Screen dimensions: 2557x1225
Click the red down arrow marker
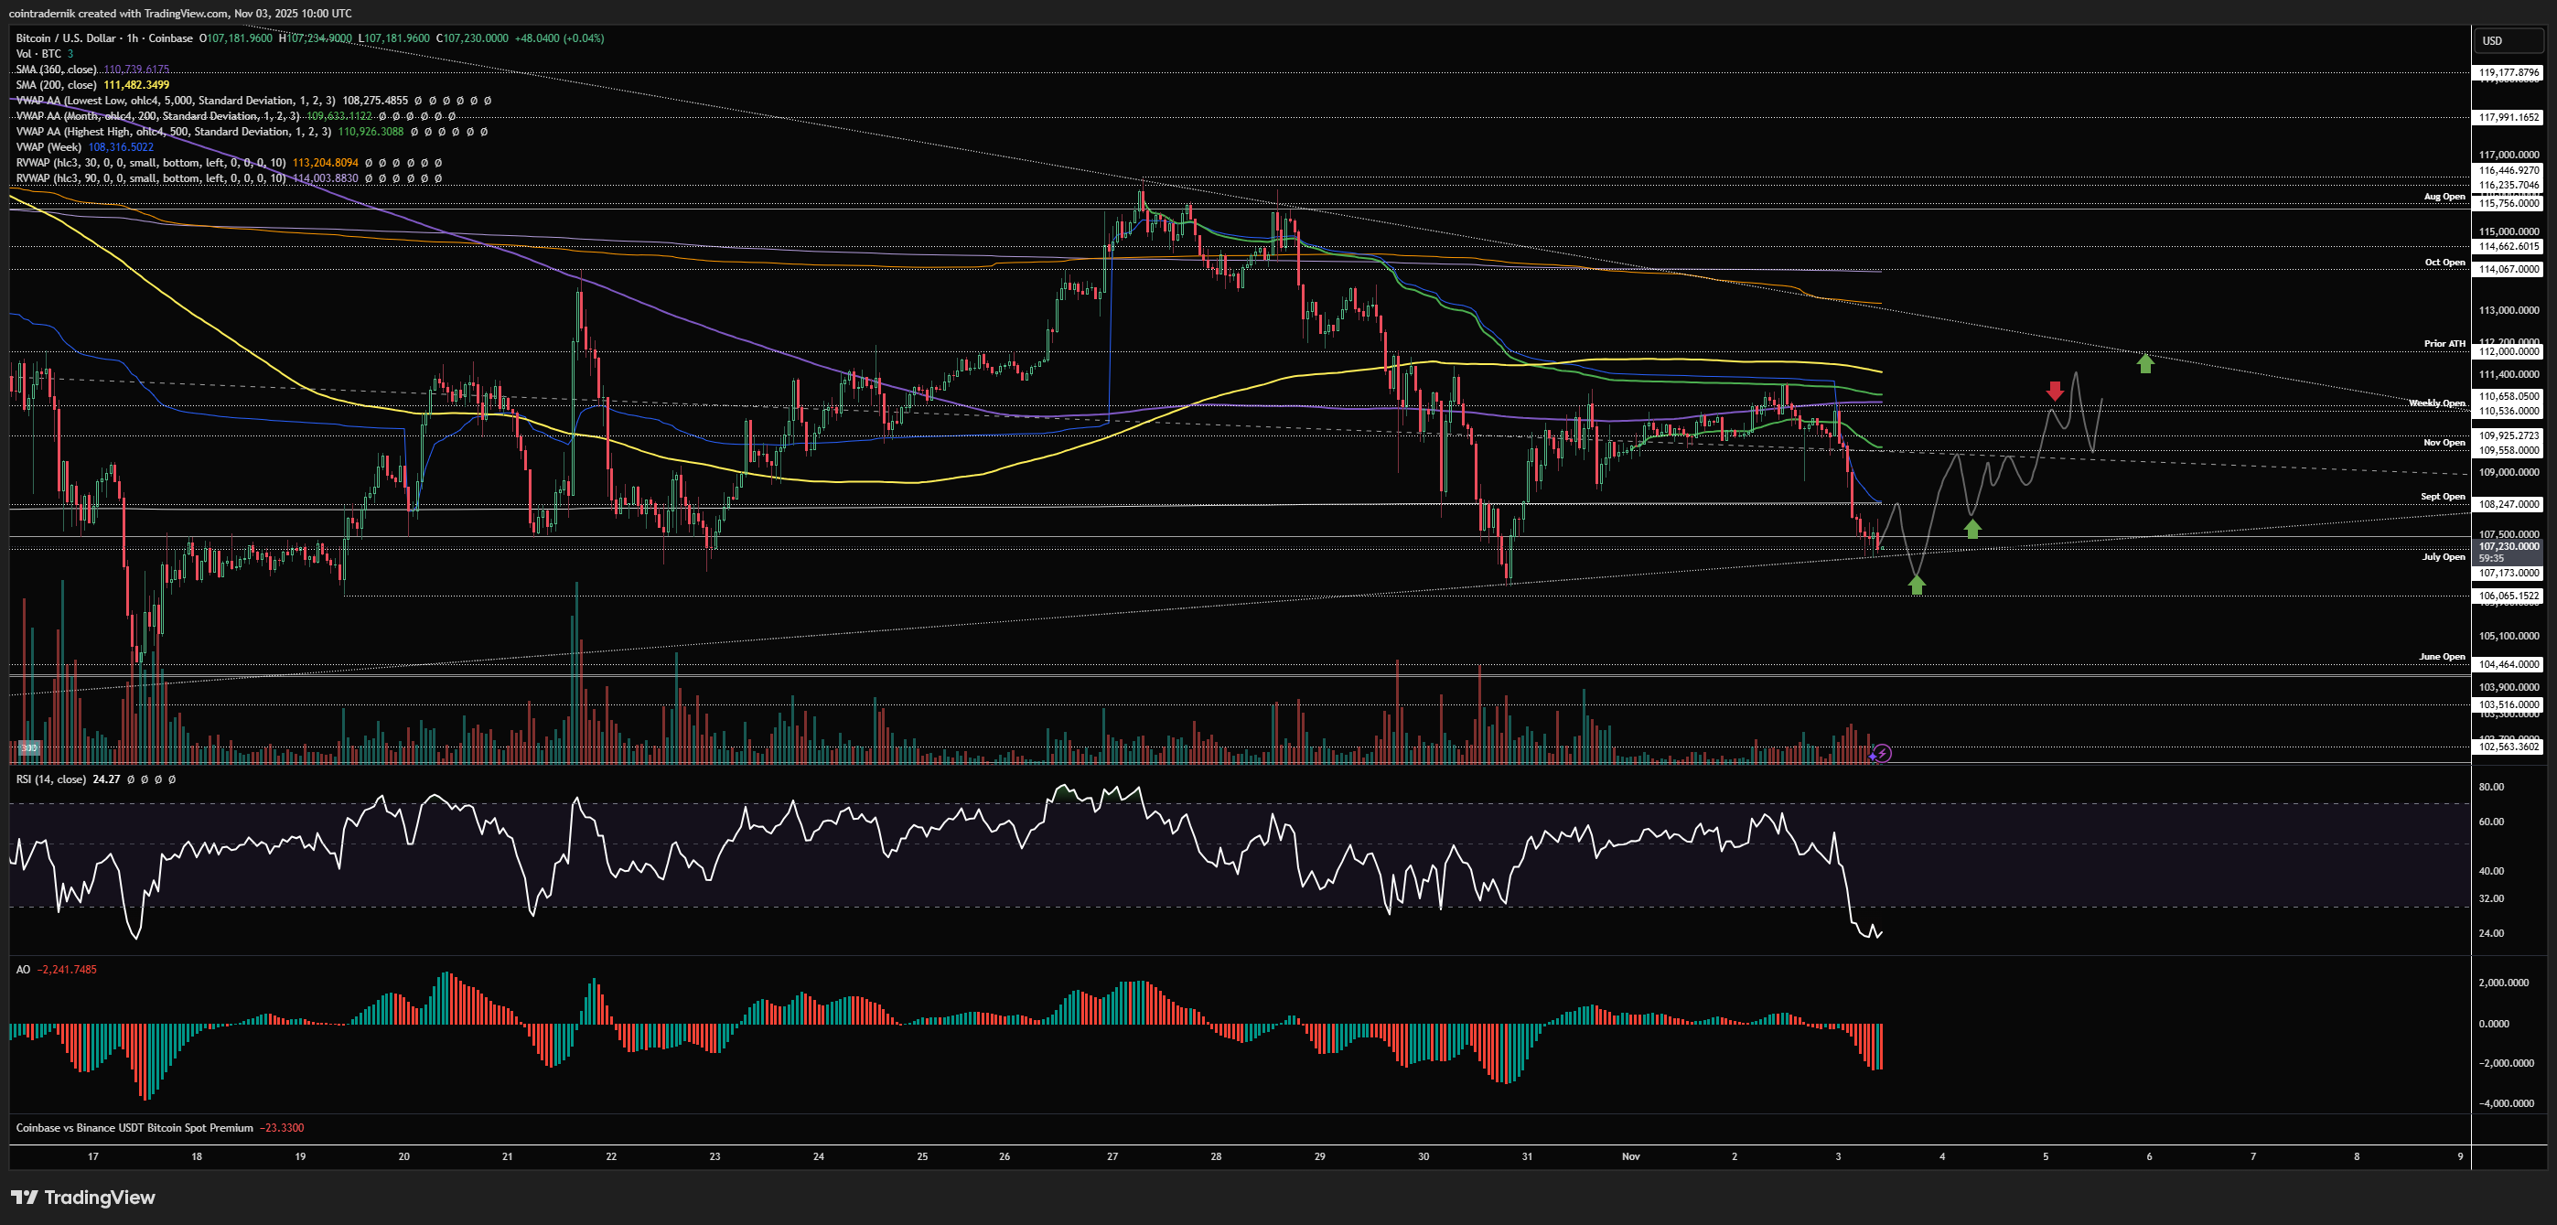[x=2055, y=392]
